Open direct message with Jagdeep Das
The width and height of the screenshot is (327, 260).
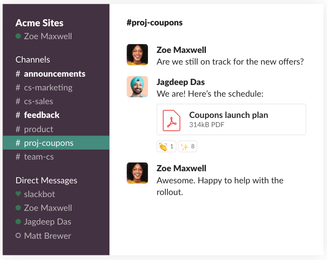(47, 222)
